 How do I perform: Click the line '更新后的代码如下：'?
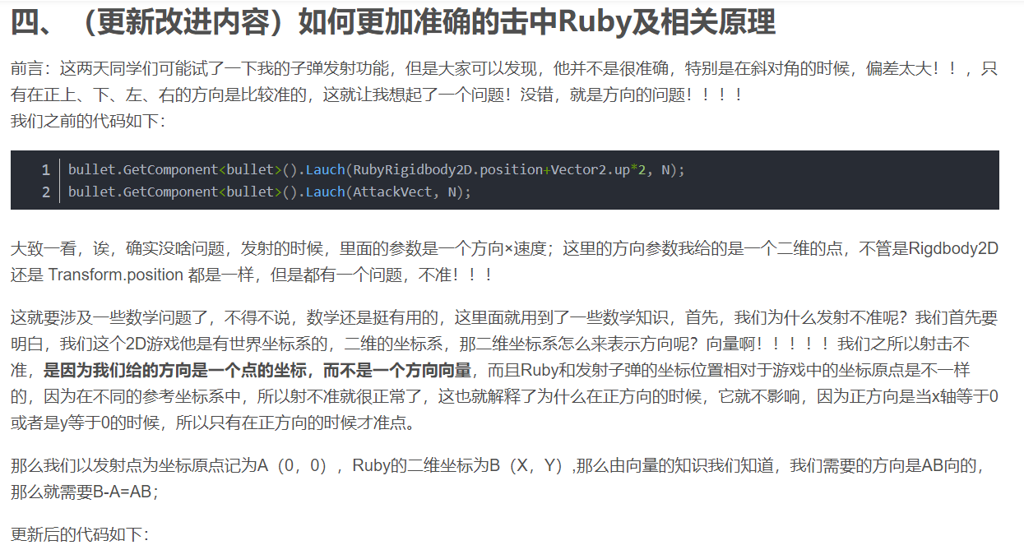[80, 535]
